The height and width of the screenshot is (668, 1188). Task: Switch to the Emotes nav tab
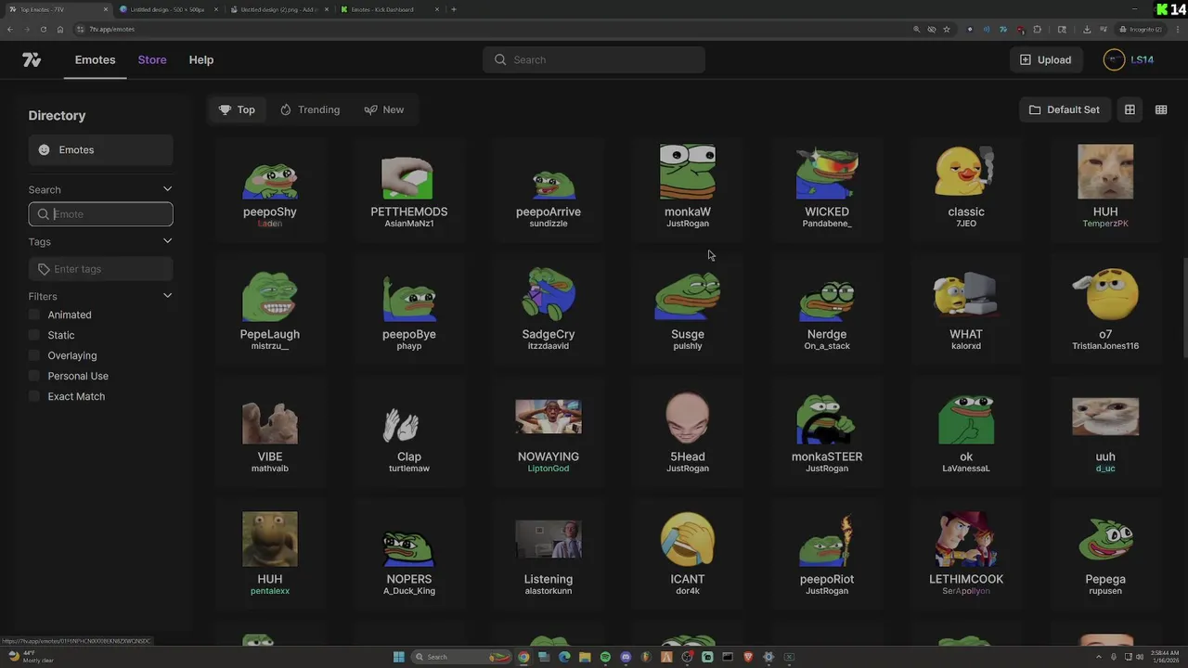(x=96, y=59)
